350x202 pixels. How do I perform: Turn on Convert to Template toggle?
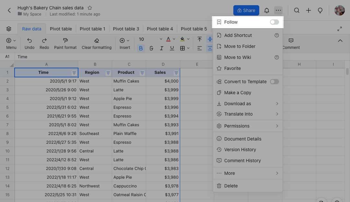274,82
